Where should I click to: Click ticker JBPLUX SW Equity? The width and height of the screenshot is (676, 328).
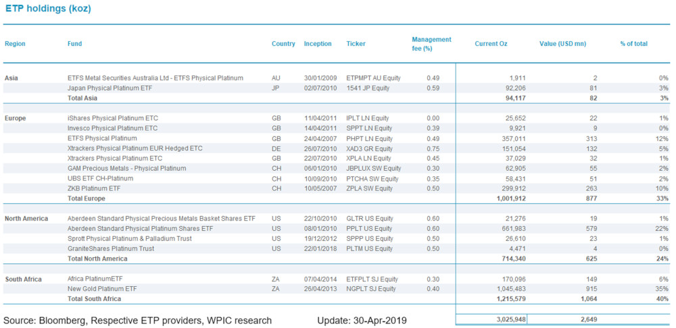tap(373, 168)
